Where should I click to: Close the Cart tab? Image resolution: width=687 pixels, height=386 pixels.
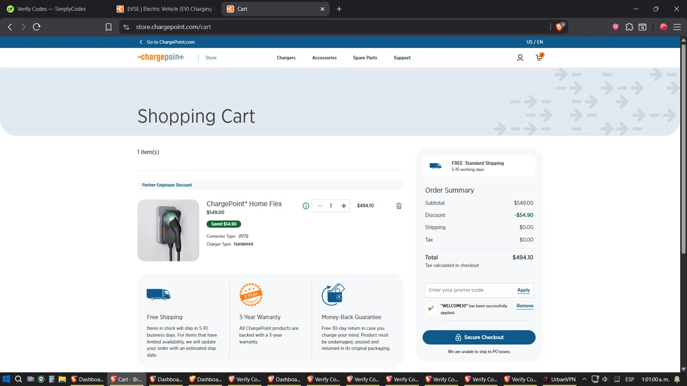pyautogui.click(x=322, y=9)
